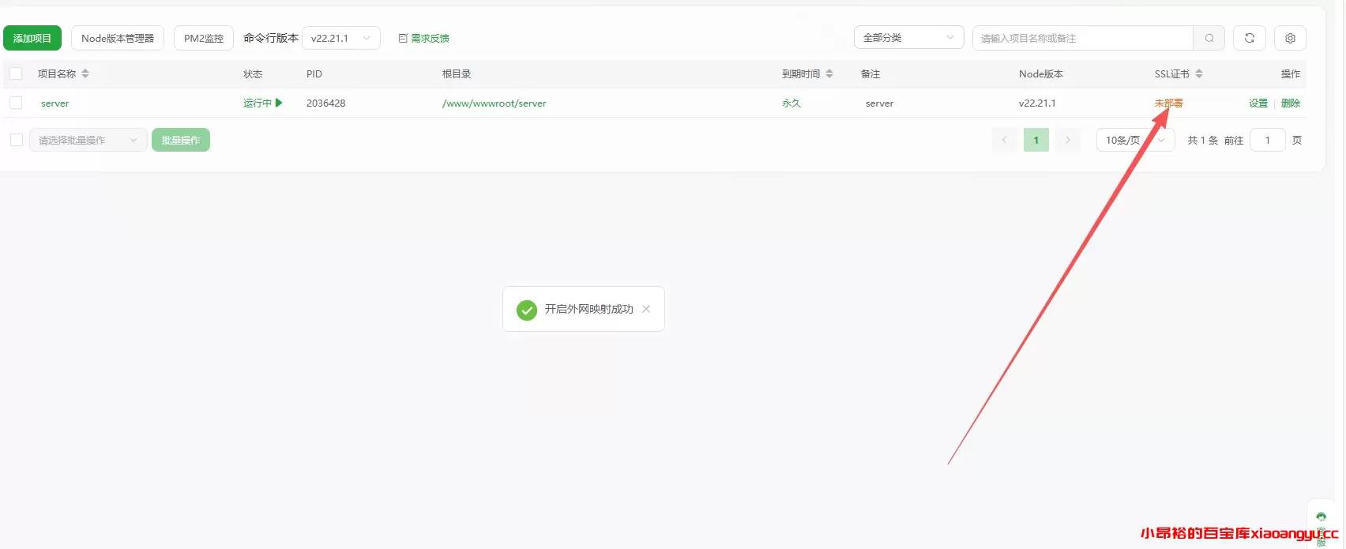Click the 运行中 status play icon

pos(279,103)
